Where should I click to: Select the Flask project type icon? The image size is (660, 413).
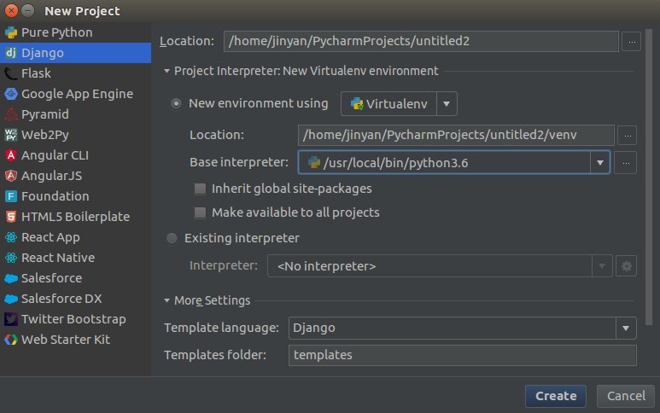click(11, 73)
